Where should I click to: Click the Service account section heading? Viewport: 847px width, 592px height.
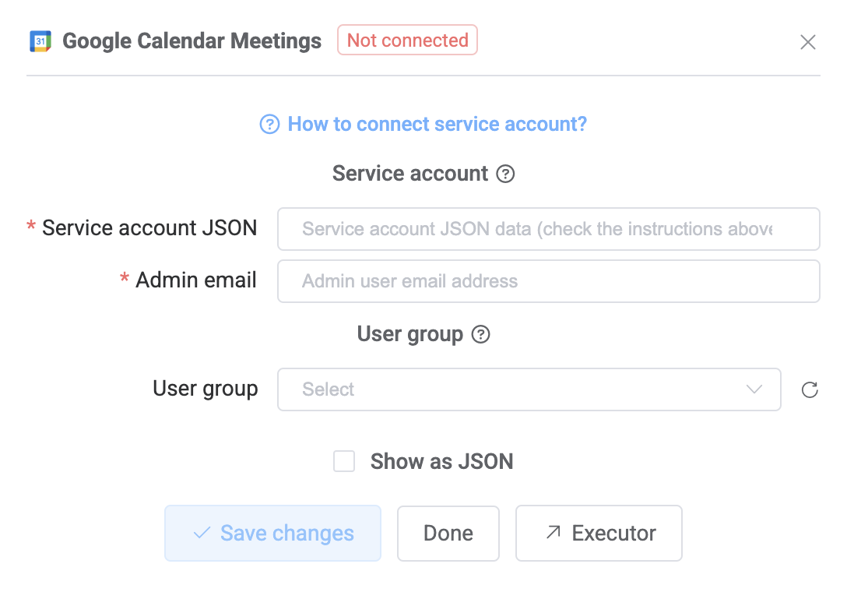point(410,173)
